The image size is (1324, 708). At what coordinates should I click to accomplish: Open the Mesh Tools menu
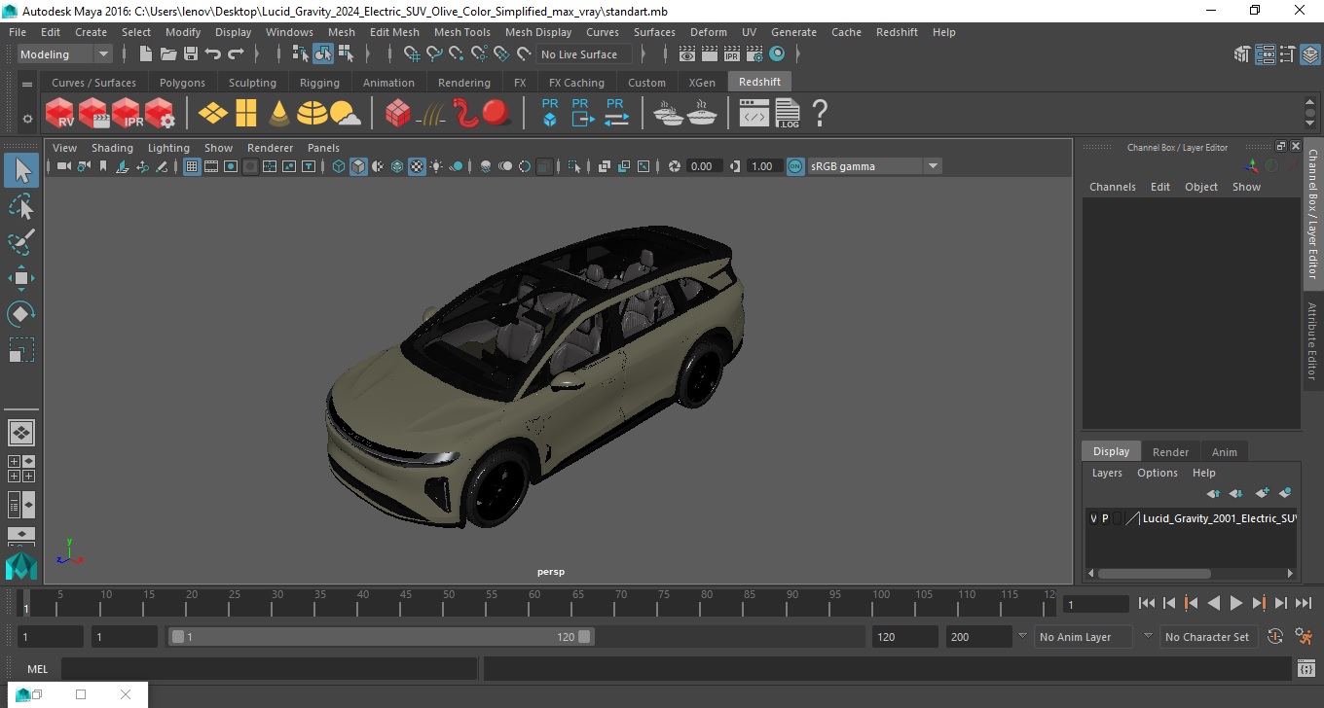461,32
